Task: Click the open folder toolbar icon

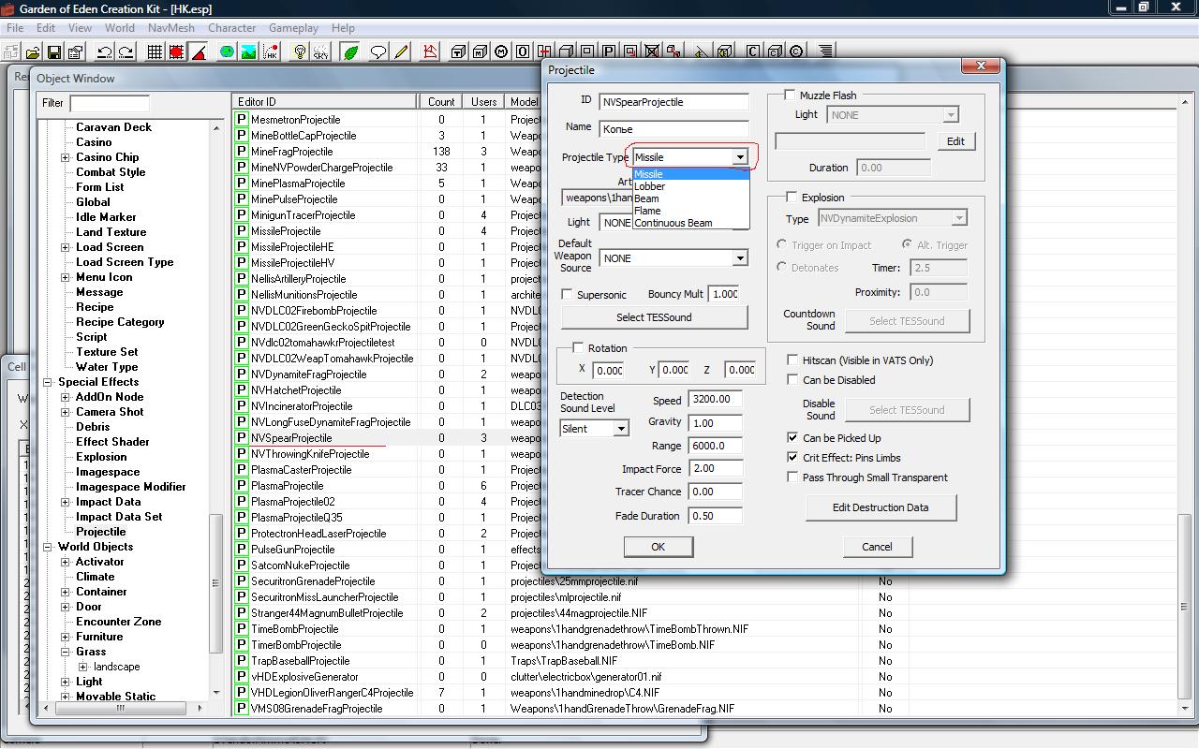Action: coord(33,52)
